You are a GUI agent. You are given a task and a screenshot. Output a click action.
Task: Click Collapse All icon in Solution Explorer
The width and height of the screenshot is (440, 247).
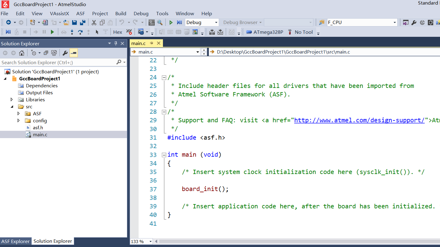click(x=46, y=53)
